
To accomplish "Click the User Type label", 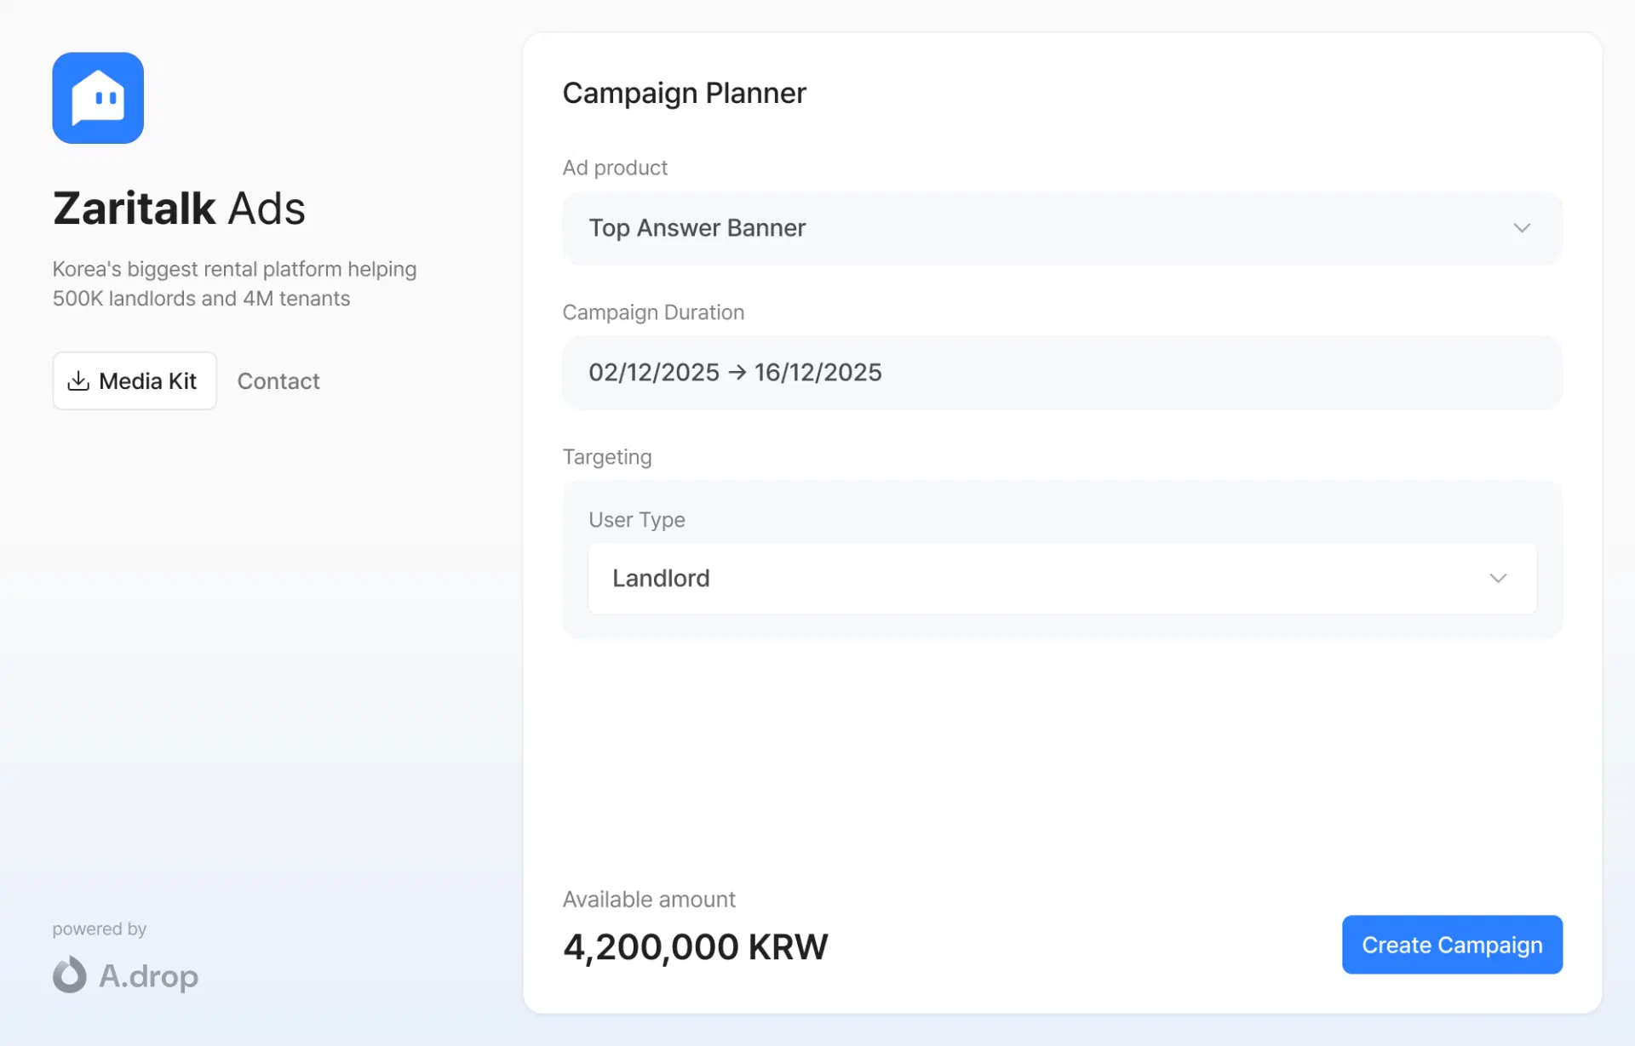I will [637, 520].
